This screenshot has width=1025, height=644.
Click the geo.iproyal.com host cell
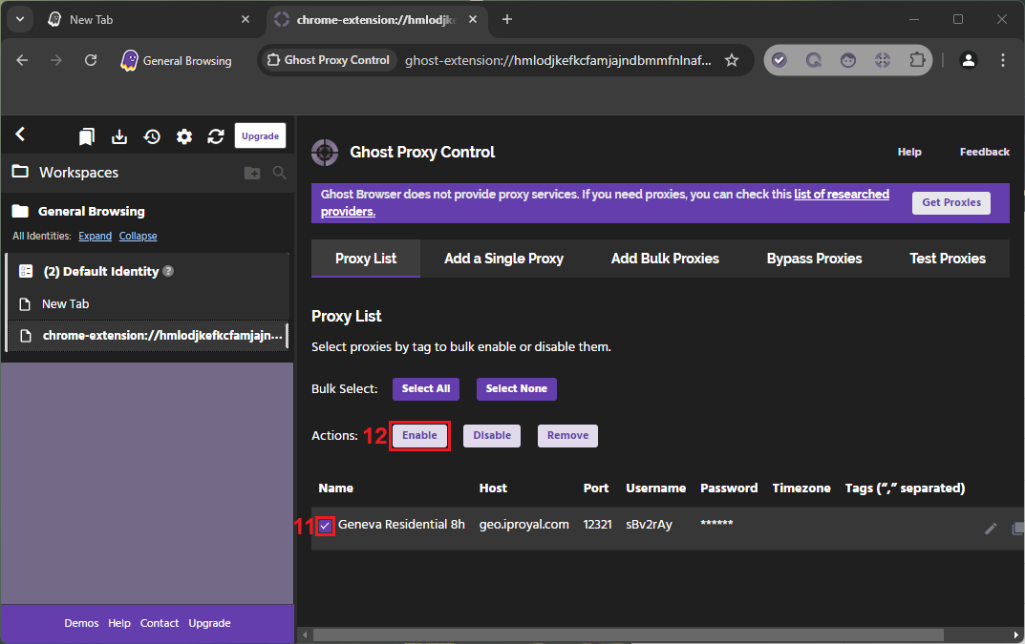[x=523, y=525]
